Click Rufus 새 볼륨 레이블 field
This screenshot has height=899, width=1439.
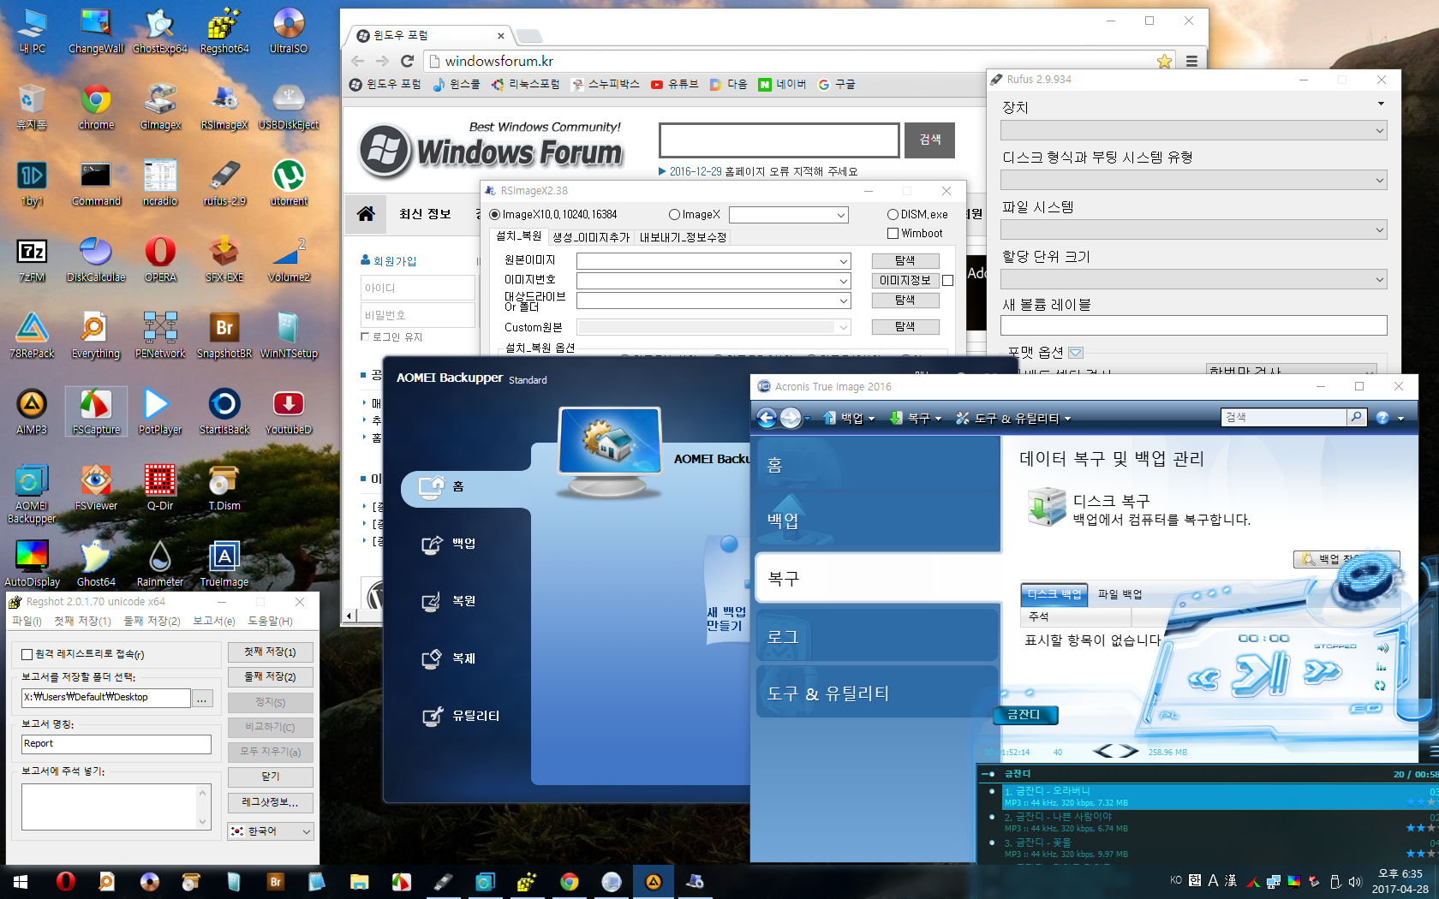1193,325
